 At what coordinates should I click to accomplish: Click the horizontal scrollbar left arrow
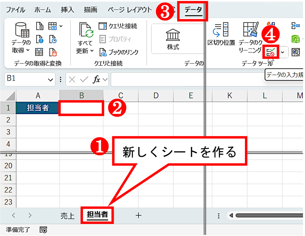(x=231, y=215)
